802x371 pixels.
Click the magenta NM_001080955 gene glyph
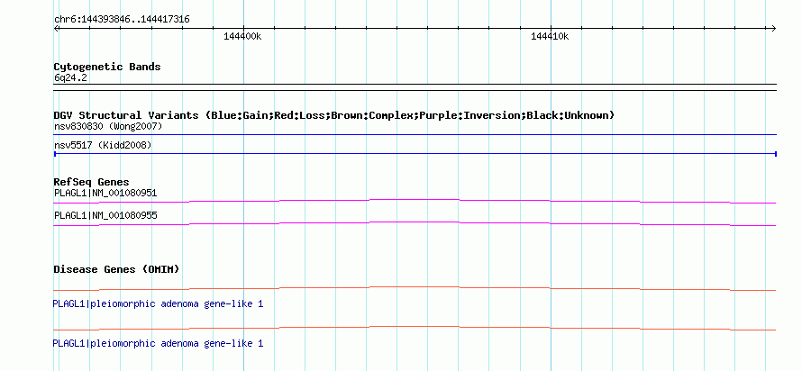coord(415,223)
